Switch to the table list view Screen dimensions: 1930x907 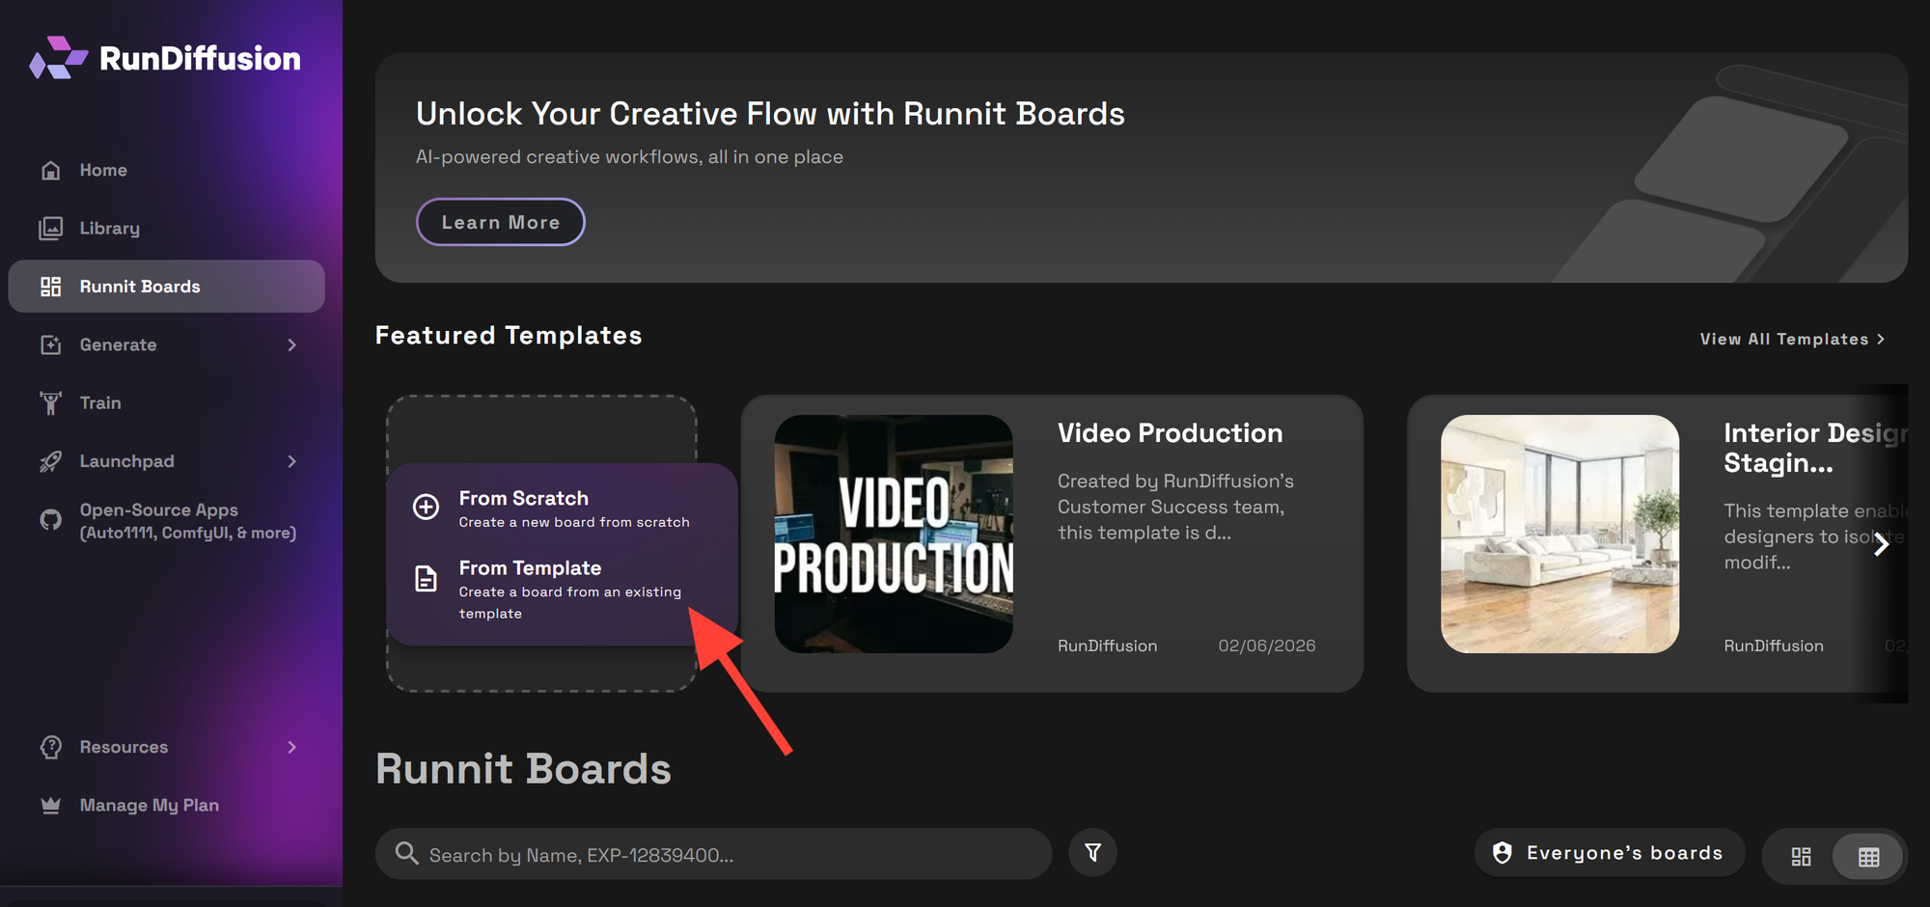pos(1868,857)
